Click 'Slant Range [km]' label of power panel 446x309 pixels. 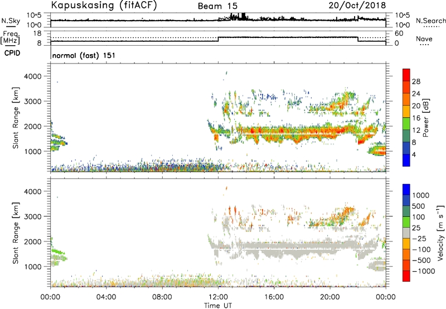pyautogui.click(x=16, y=118)
